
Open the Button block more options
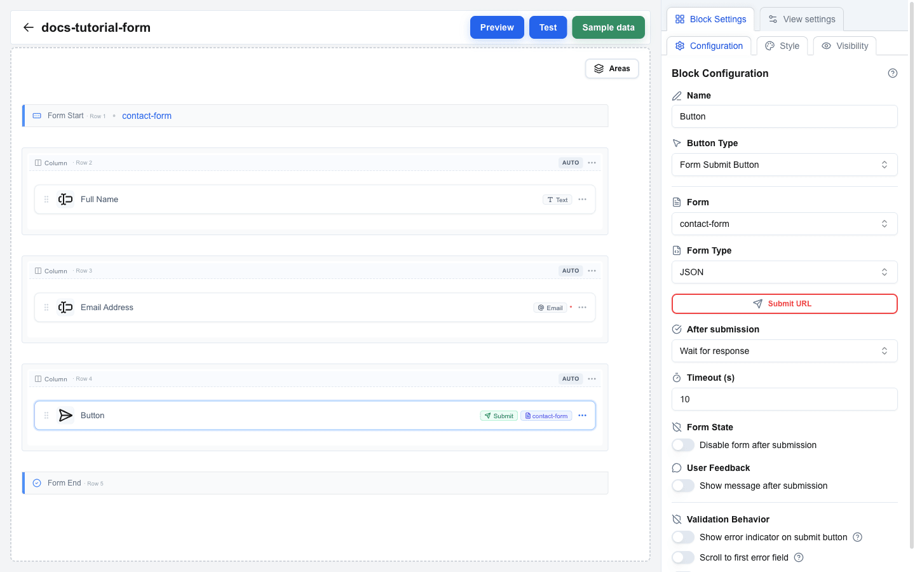(x=583, y=416)
